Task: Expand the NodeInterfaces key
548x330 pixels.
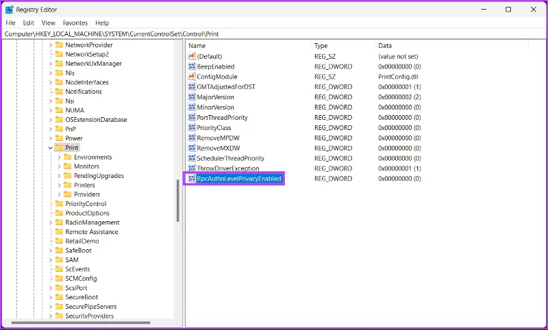Action: (50, 82)
